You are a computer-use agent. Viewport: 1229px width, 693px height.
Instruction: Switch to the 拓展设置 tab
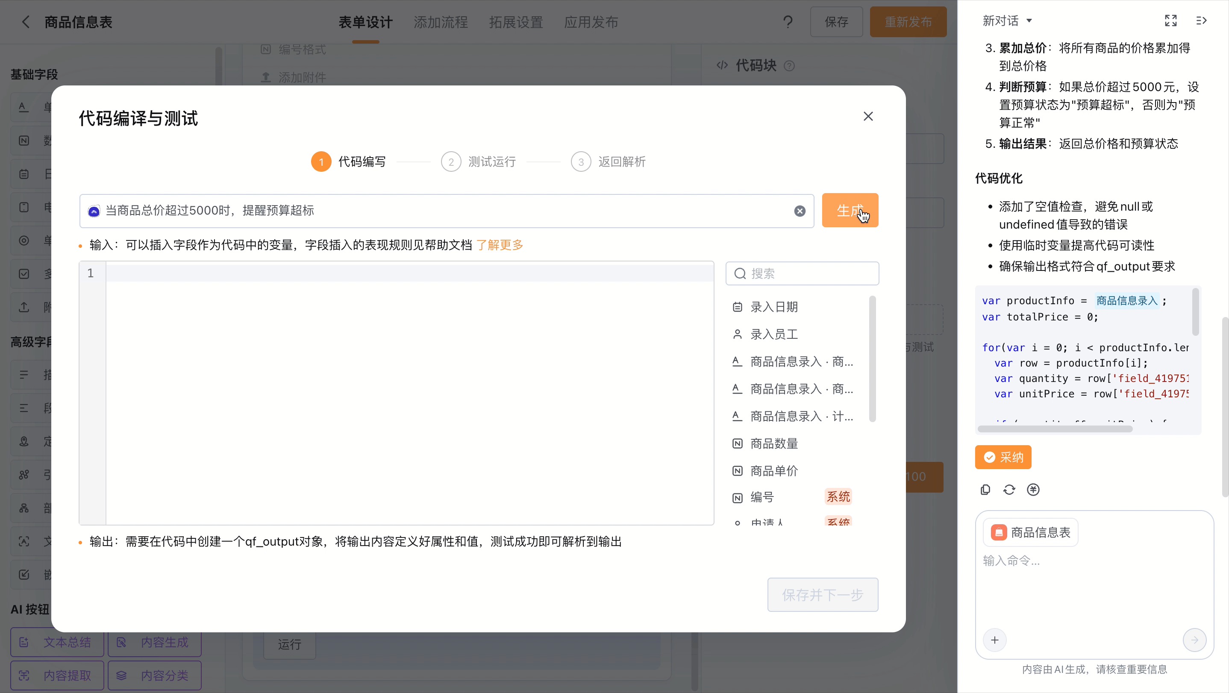[516, 22]
